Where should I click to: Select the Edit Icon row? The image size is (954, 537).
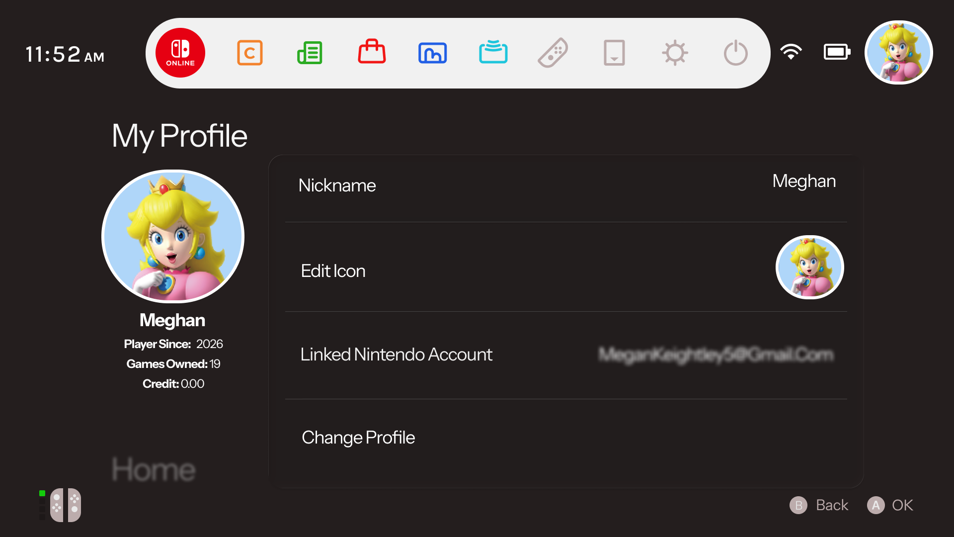566,268
